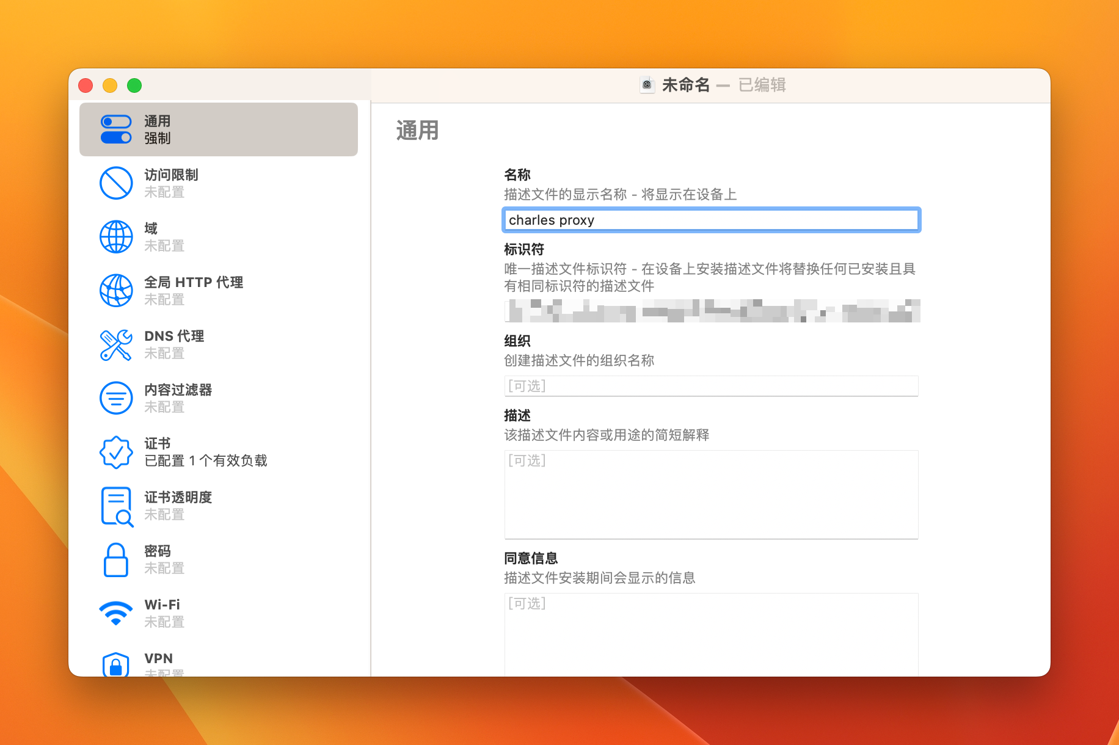
Task: Select the Passcode padlock icon
Action: coord(116,560)
